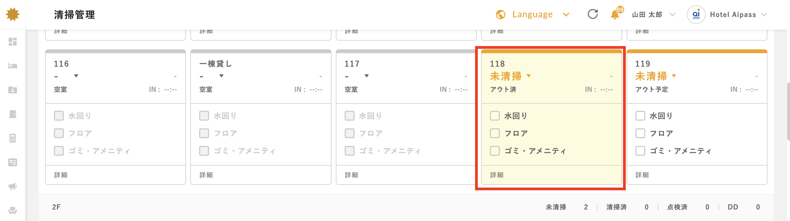Open status dropdown for room 116

pyautogui.click(x=76, y=76)
